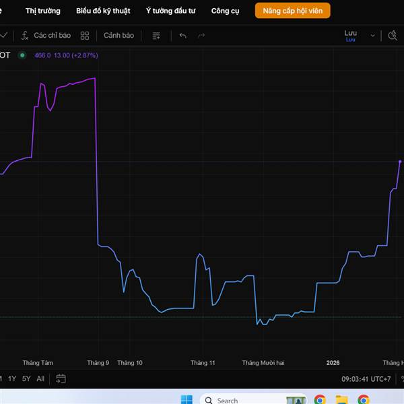Click the list/template icon beside Cảnh báo
The image size is (404, 404).
click(156, 35)
